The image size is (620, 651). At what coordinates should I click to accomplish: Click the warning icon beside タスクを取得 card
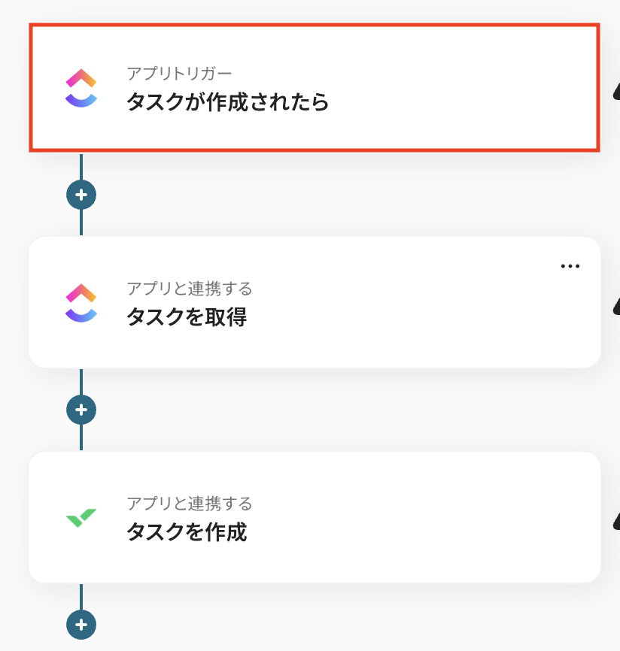(x=616, y=304)
